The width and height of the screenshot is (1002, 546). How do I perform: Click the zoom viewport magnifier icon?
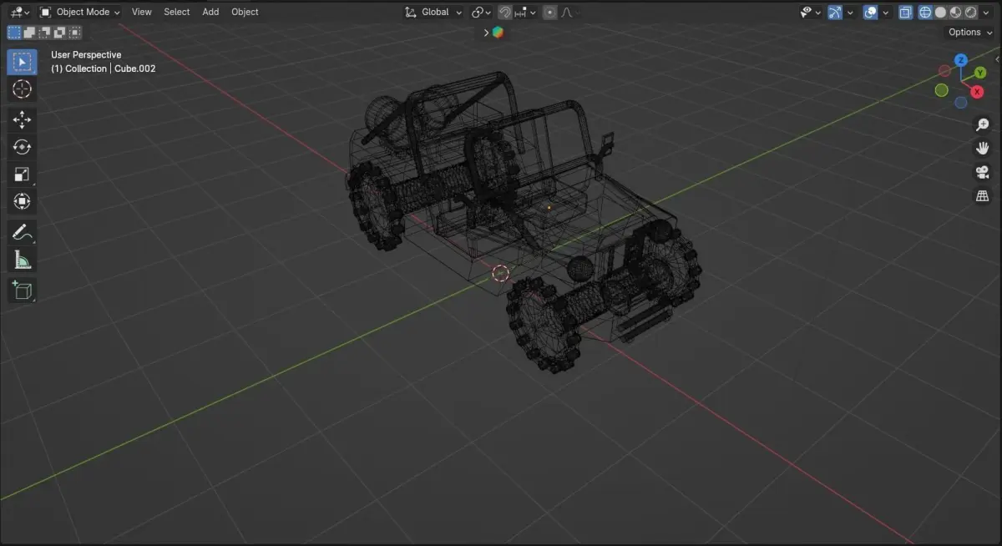(983, 124)
